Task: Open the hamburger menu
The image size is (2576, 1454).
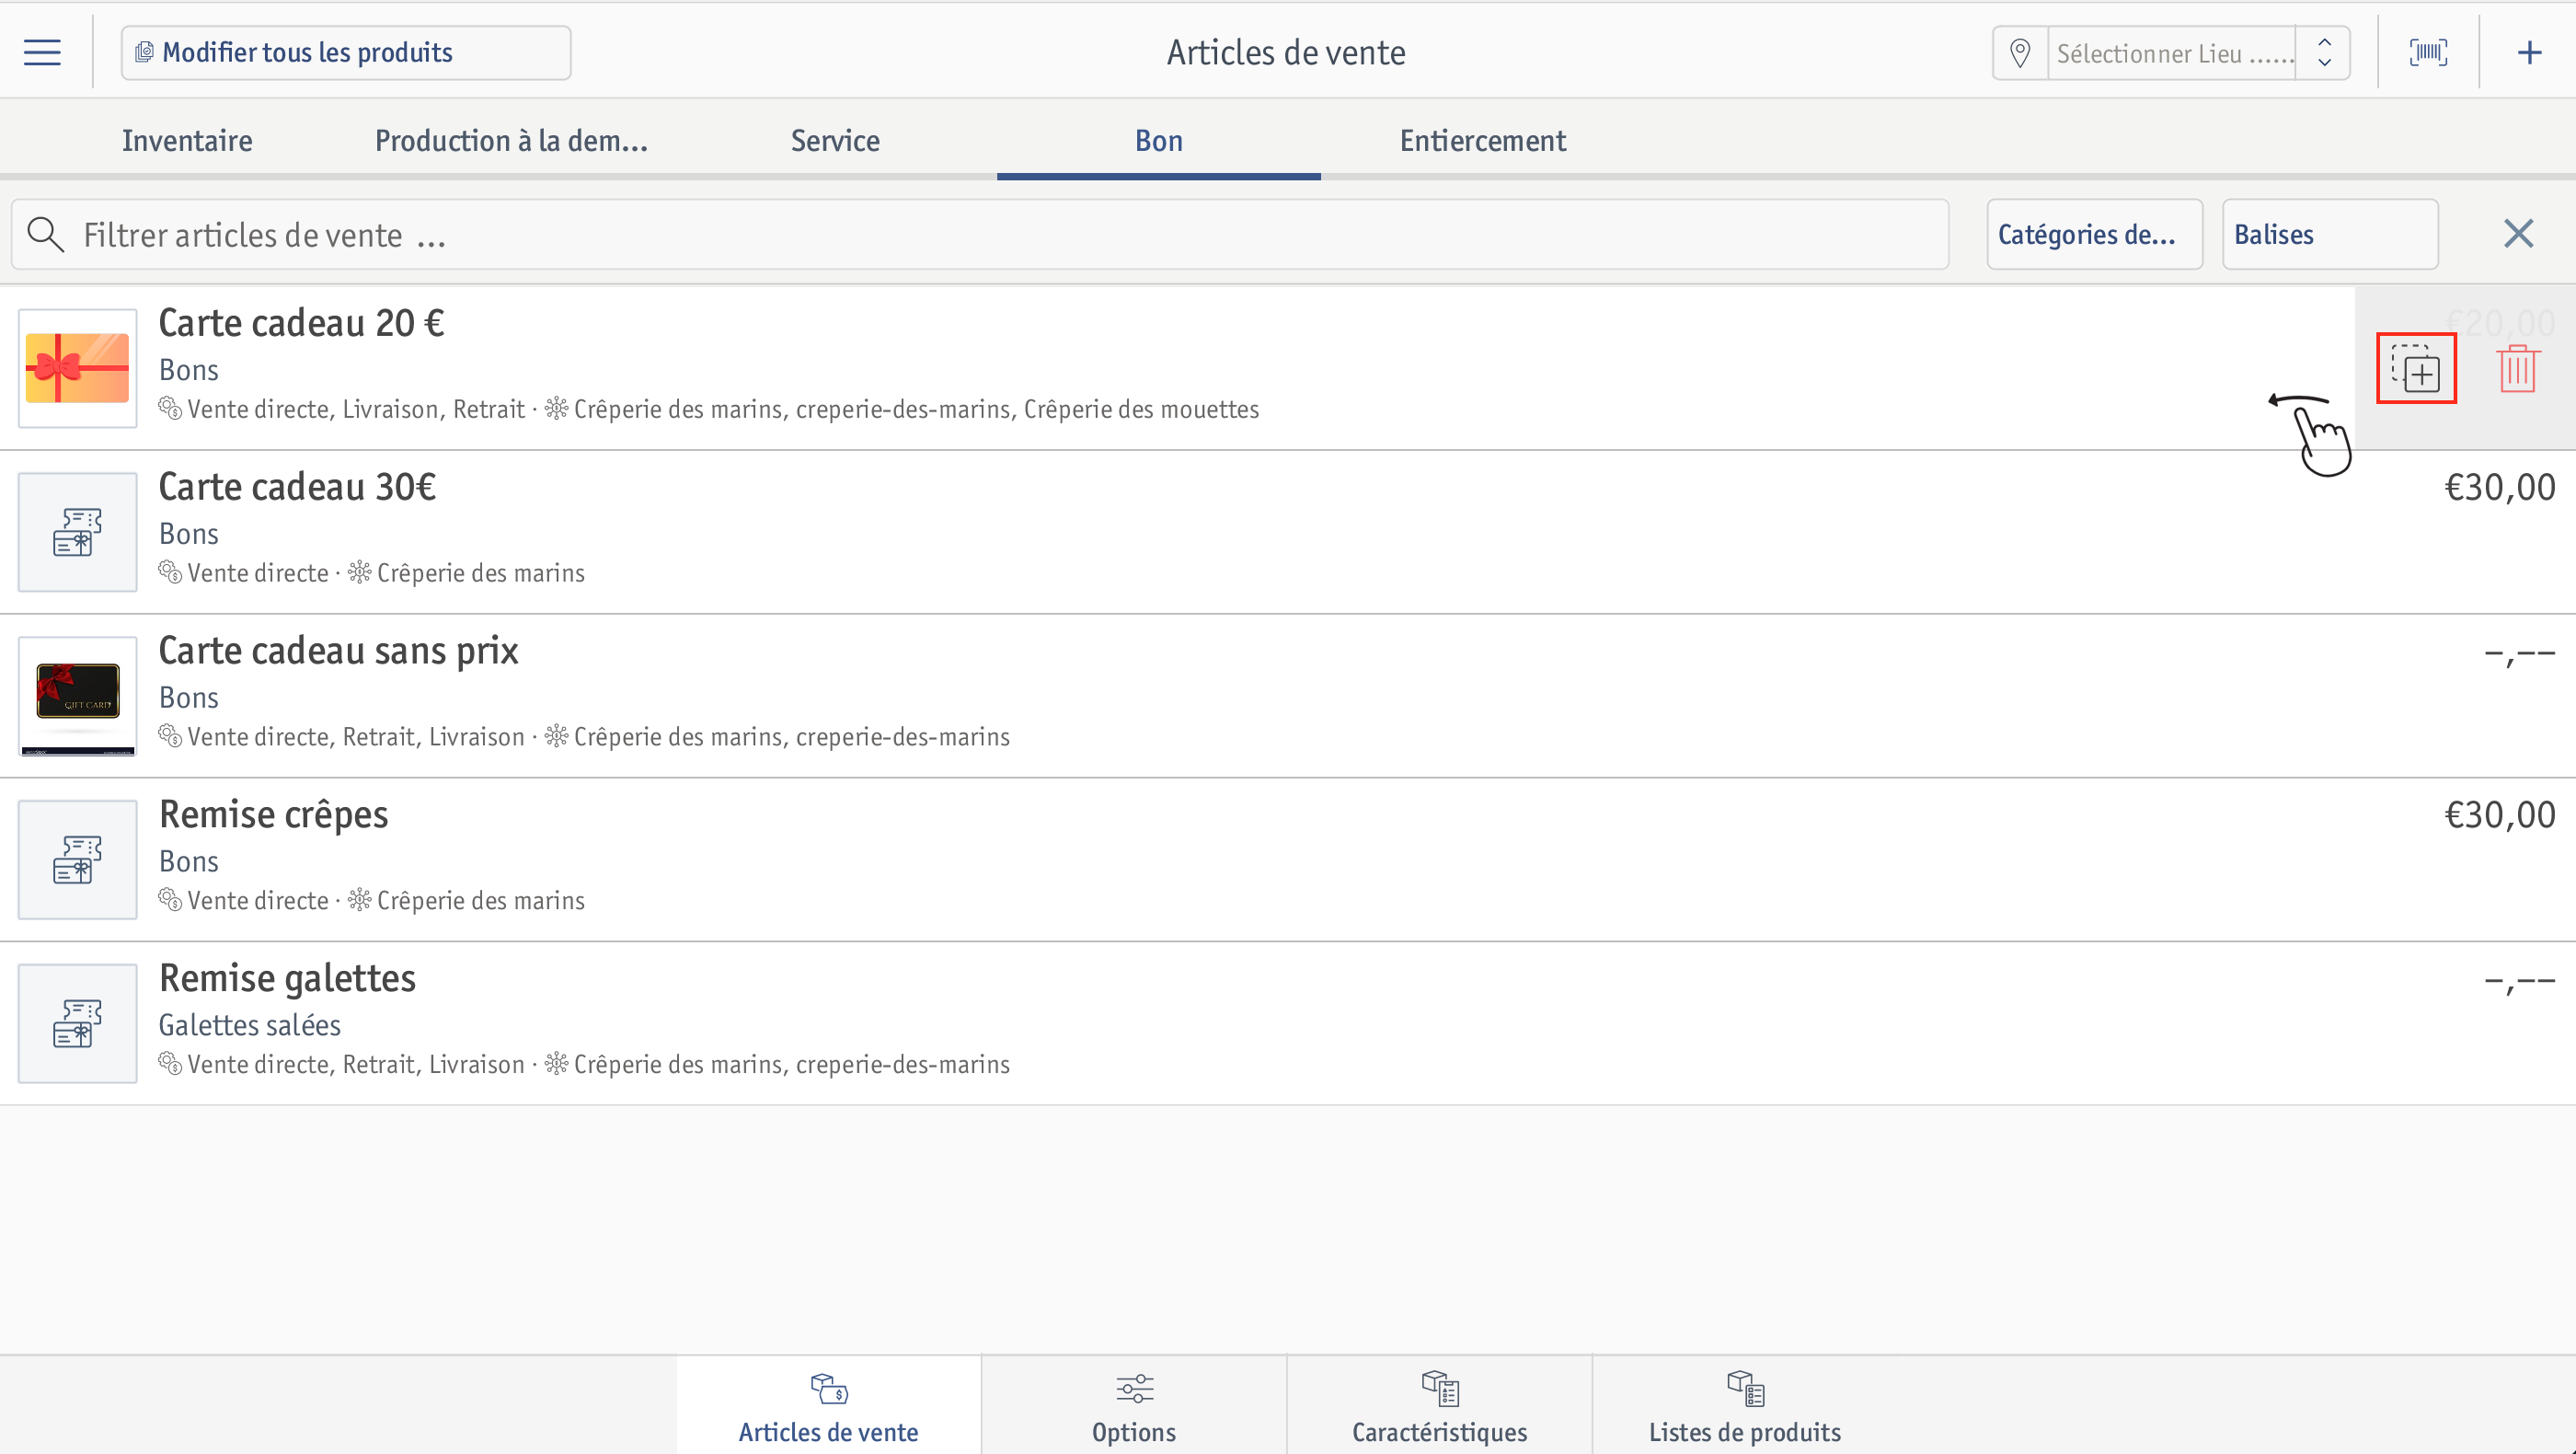Action: click(42, 52)
